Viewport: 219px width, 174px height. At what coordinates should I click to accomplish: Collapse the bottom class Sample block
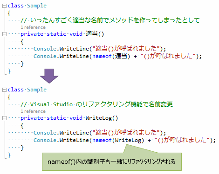tap(4, 90)
